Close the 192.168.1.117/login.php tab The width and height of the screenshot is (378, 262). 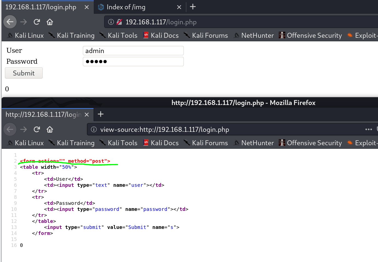[87, 7]
